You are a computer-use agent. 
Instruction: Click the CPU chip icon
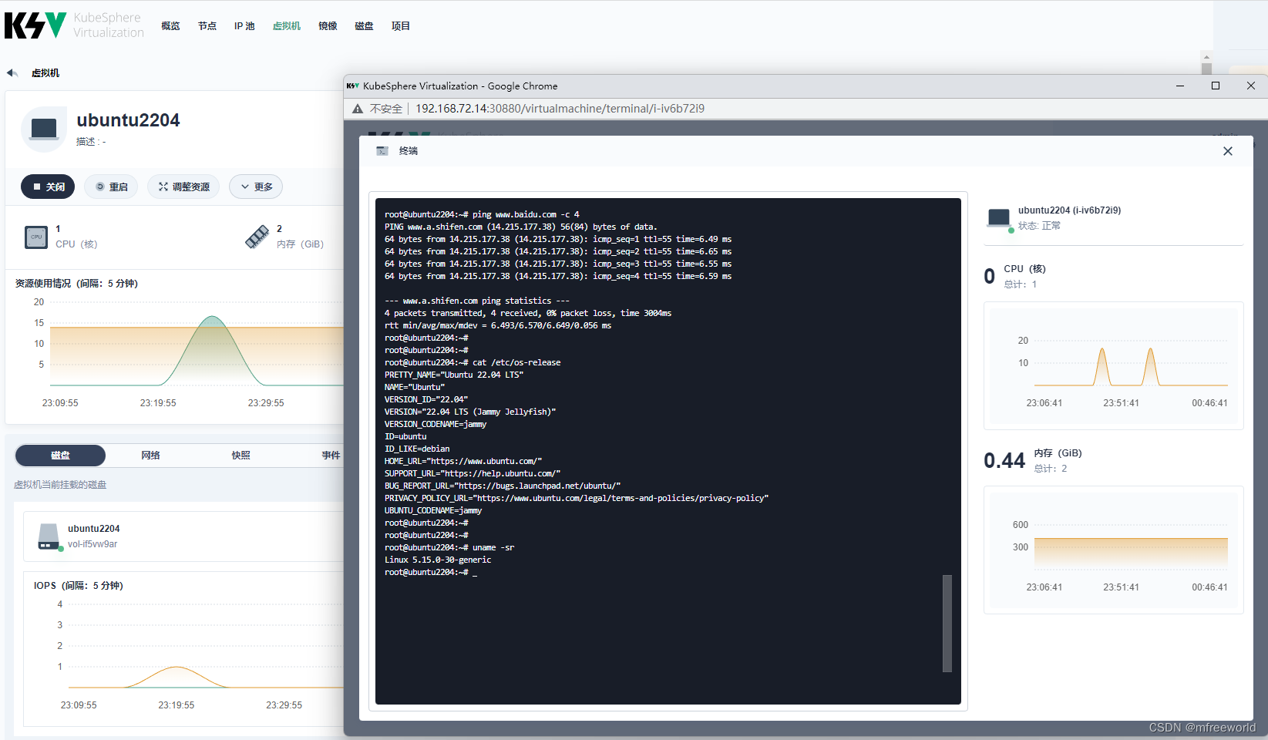(36, 237)
